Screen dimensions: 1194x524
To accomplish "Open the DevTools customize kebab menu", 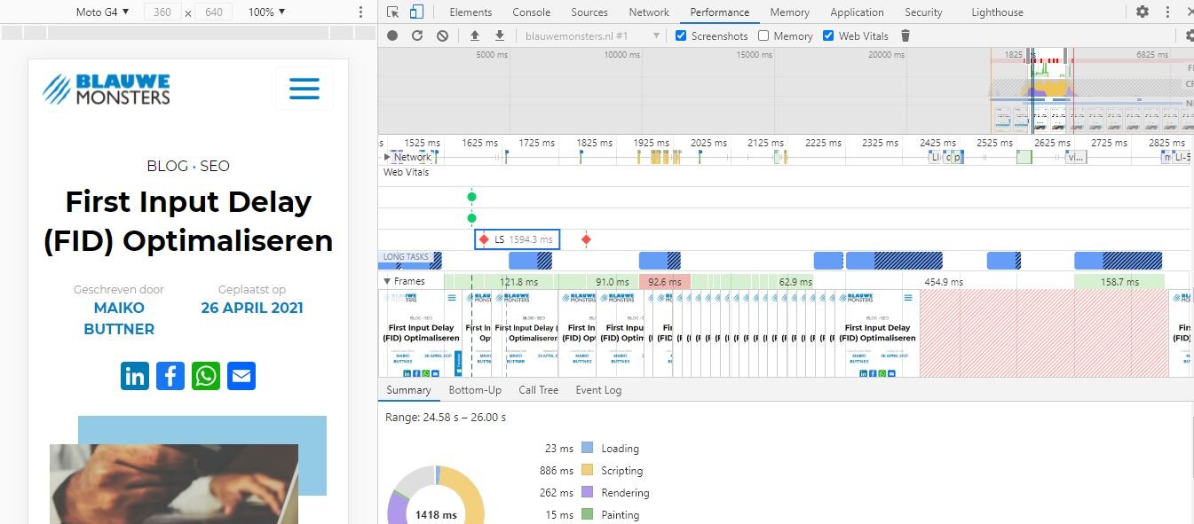I will pos(1166,12).
